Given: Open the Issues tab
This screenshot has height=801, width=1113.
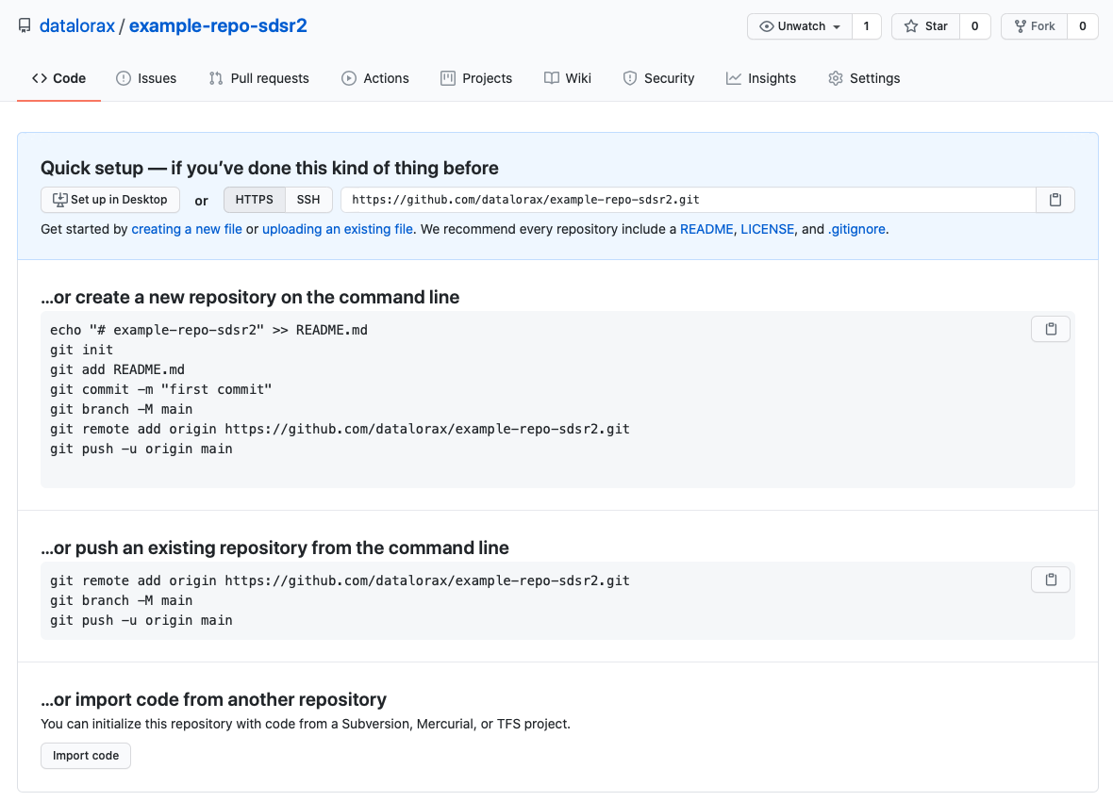Looking at the screenshot, I should click(146, 78).
